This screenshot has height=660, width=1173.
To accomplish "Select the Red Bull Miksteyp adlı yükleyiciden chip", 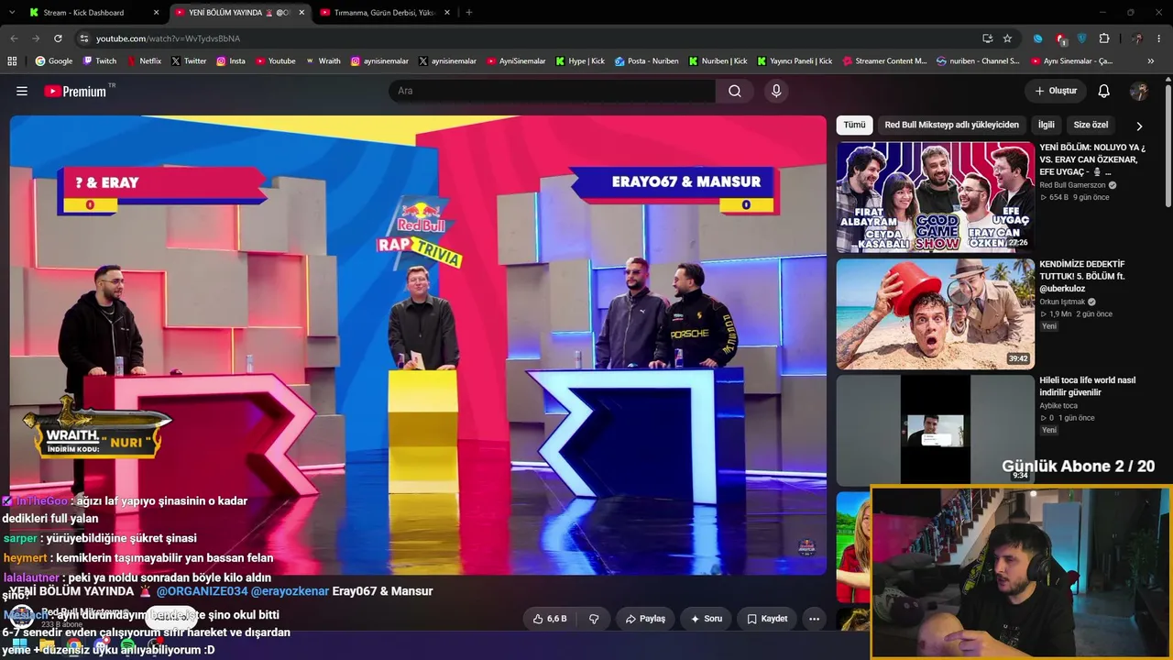I will [x=951, y=126].
